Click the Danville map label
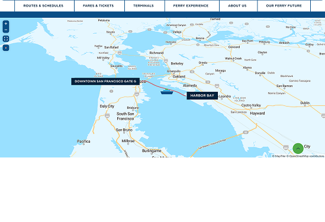 [x=260, y=73]
